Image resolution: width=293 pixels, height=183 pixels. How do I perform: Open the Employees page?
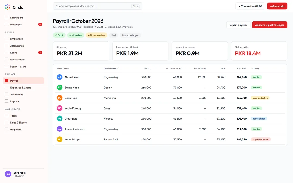click(24, 39)
